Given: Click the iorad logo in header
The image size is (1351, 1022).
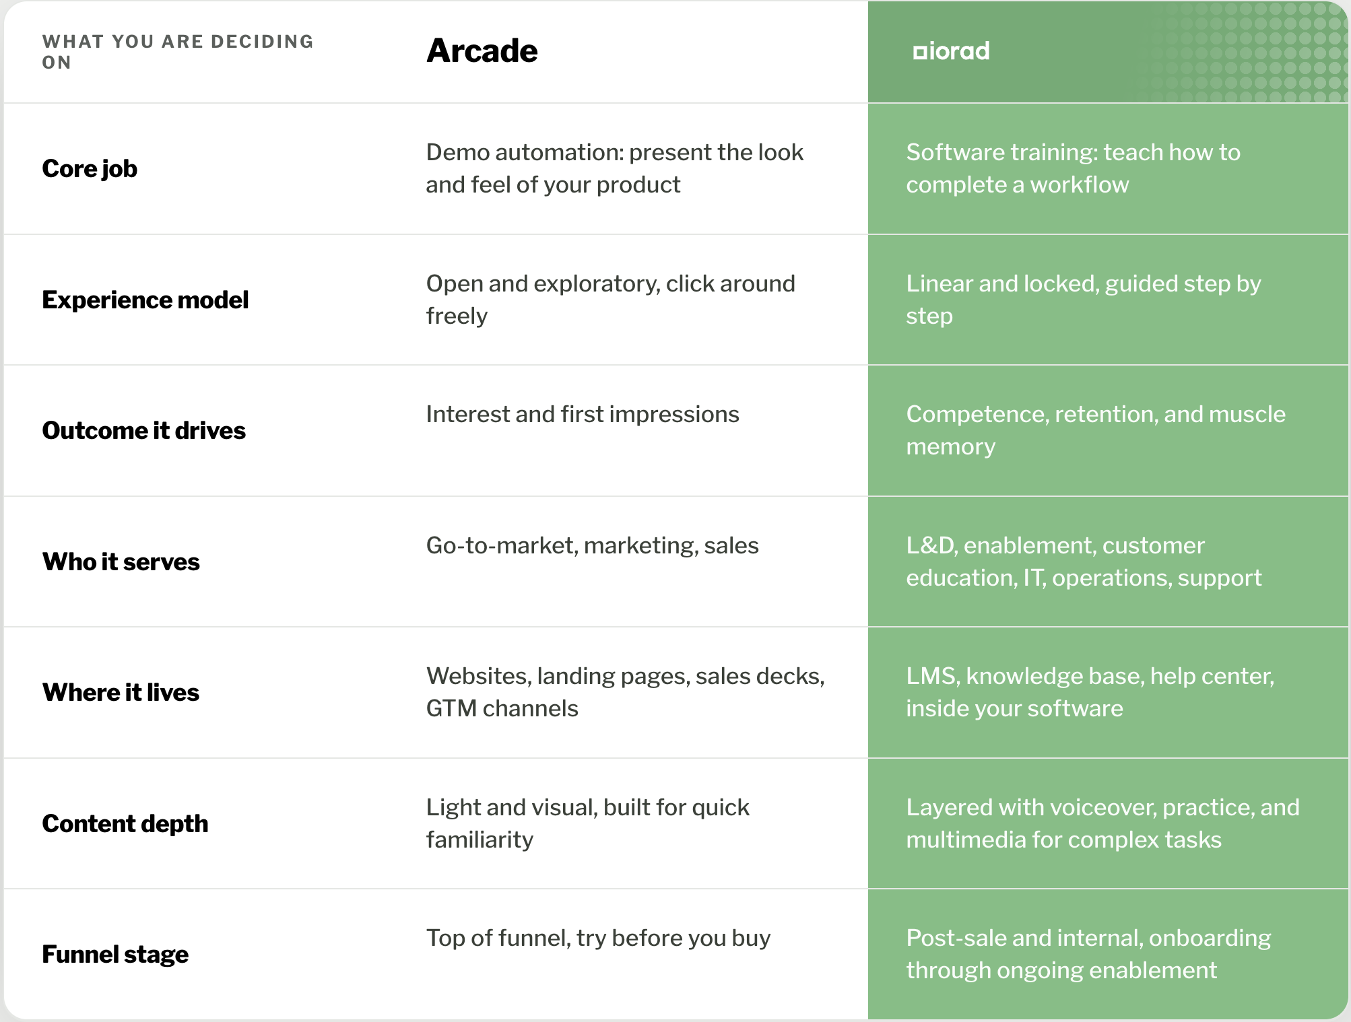Looking at the screenshot, I should [x=951, y=51].
